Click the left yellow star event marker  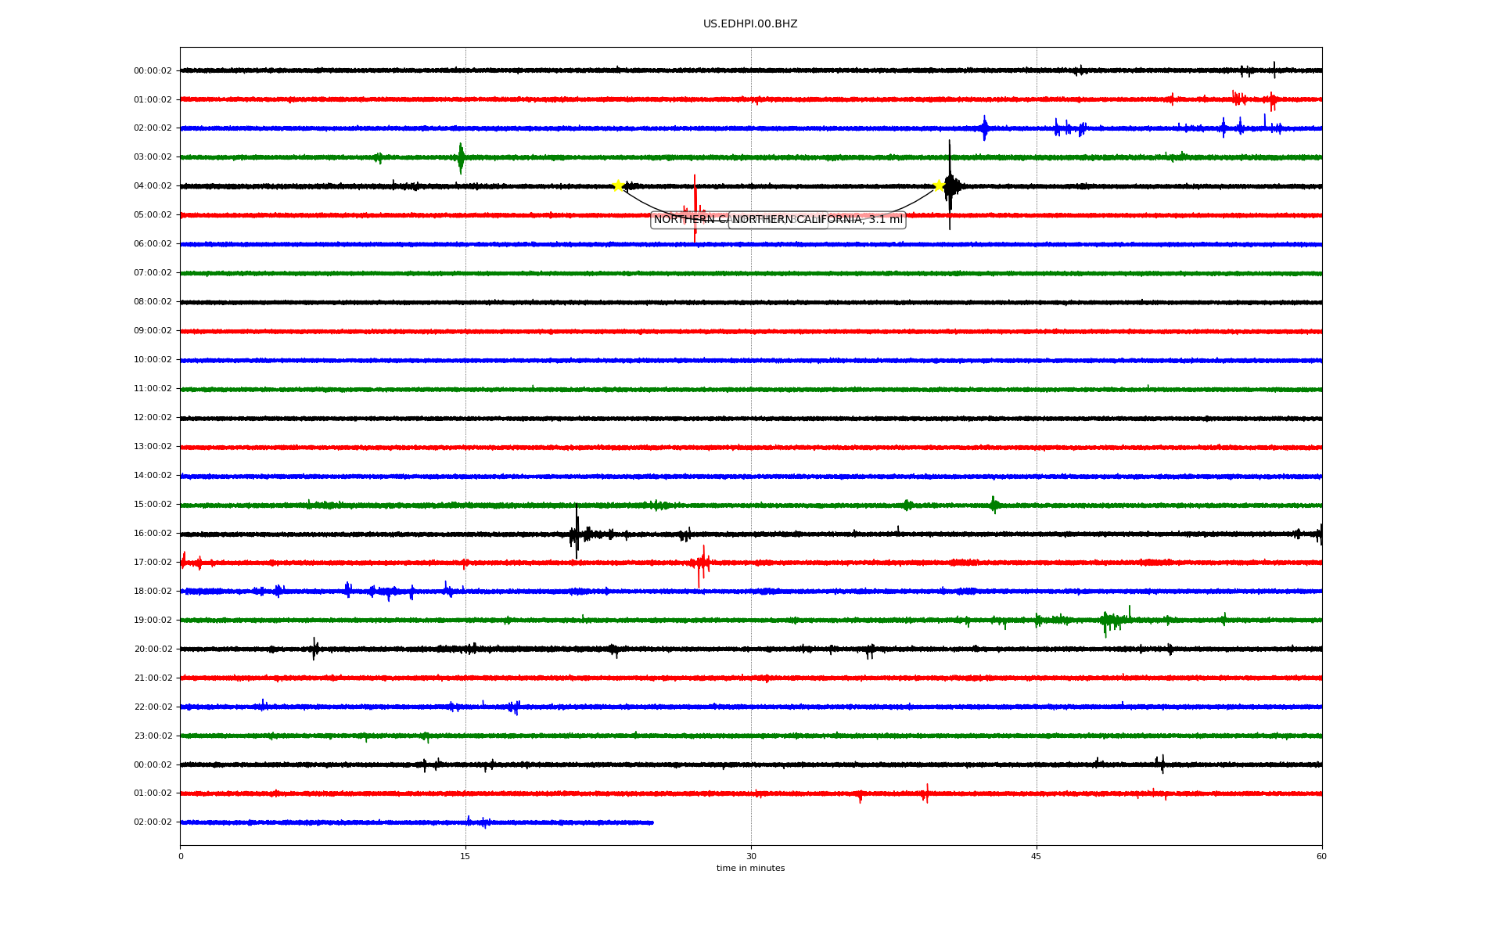click(x=618, y=185)
